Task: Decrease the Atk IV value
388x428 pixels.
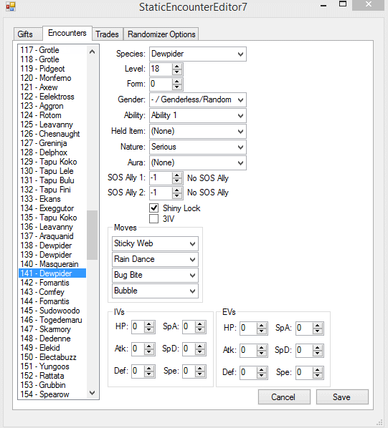Action: 149,352
